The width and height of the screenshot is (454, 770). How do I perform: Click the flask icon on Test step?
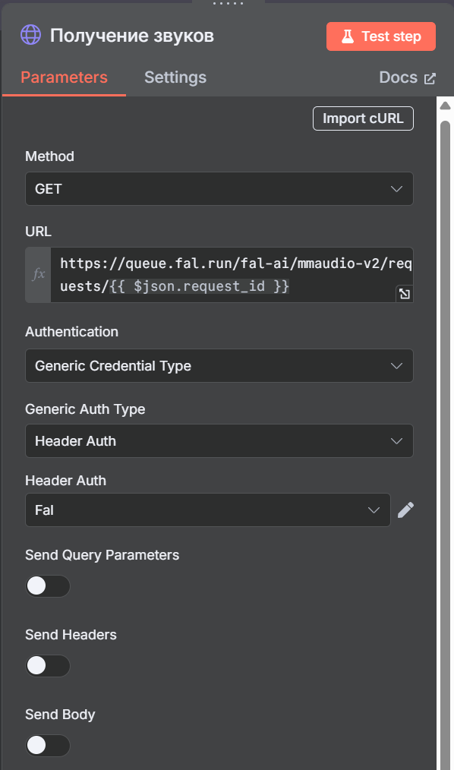pos(348,36)
